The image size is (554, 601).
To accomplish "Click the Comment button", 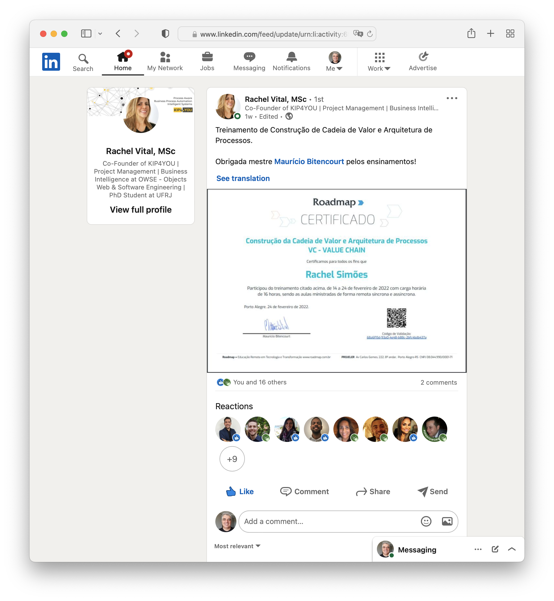I will [304, 492].
